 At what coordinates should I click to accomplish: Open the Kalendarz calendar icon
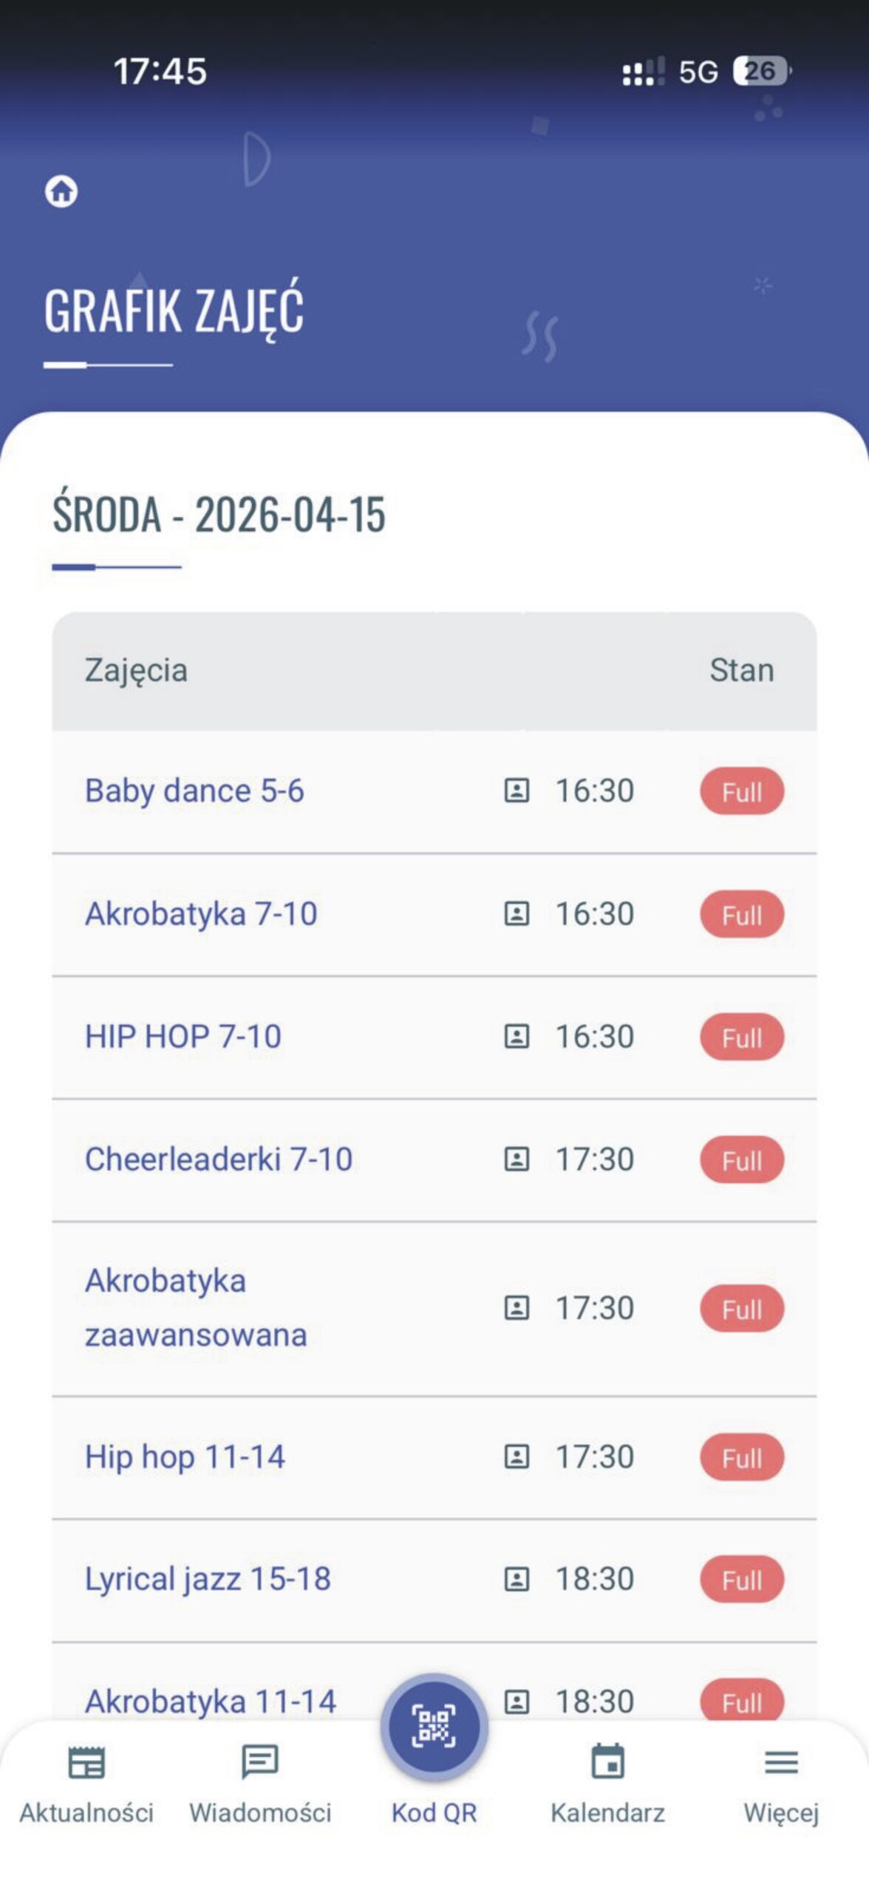pyautogui.click(x=607, y=1761)
